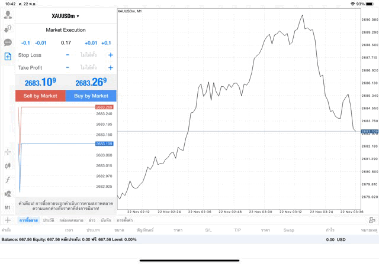Open the accounts profile icon
379x264 pixels.
pos(8,15)
